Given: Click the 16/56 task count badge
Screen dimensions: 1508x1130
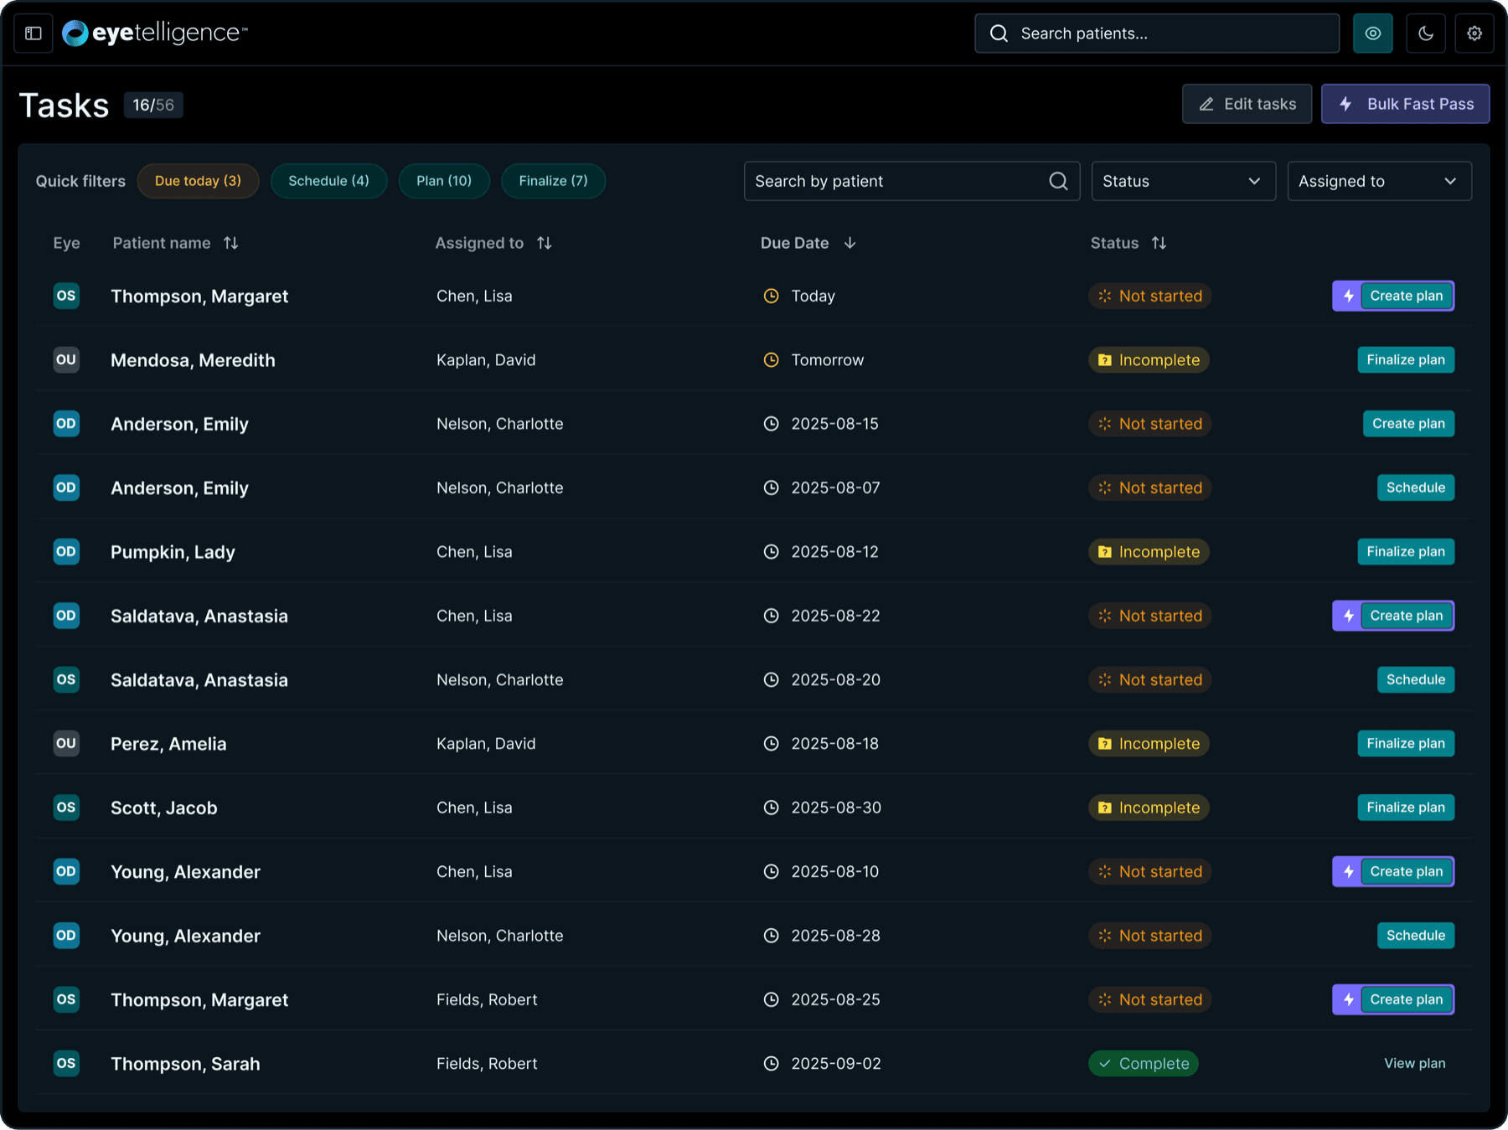Looking at the screenshot, I should [x=153, y=105].
